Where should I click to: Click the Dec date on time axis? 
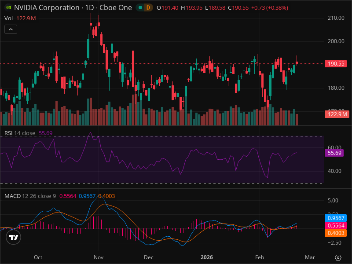coord(149,257)
